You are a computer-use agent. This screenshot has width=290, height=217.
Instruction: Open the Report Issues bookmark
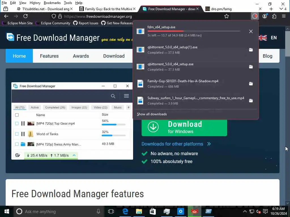(86, 23)
